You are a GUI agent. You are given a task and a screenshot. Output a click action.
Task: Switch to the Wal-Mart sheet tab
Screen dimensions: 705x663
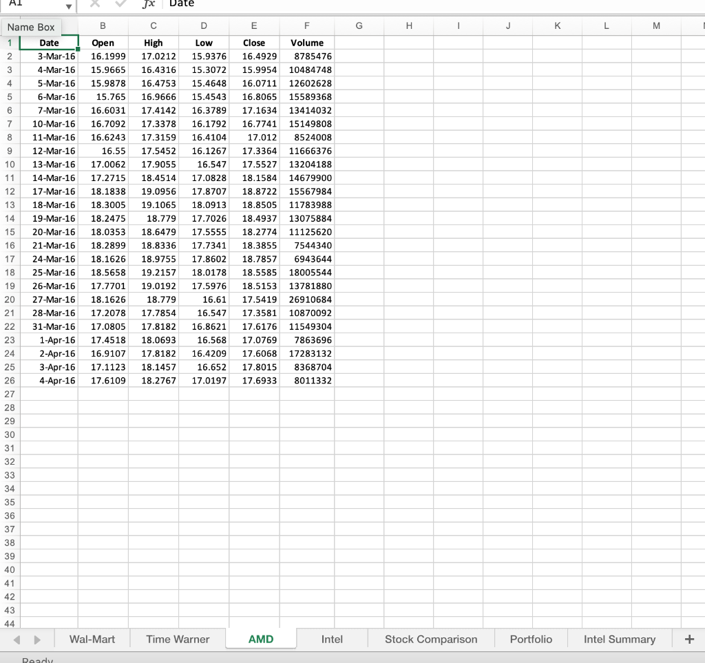pos(92,639)
